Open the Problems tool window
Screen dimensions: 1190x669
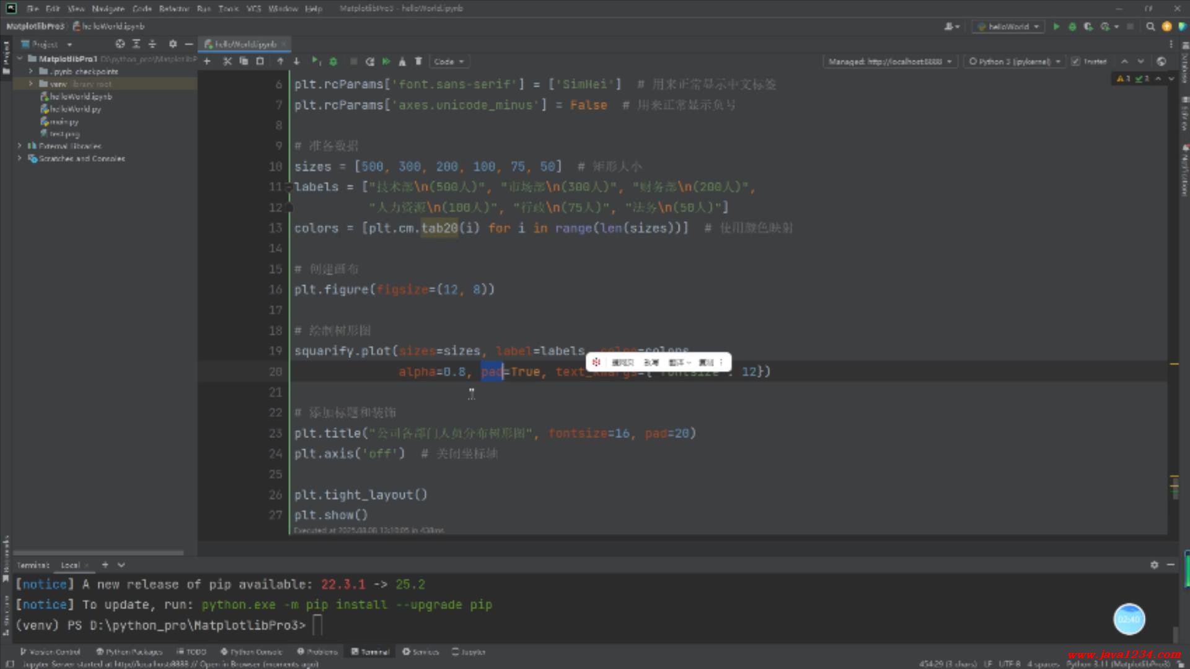317,652
